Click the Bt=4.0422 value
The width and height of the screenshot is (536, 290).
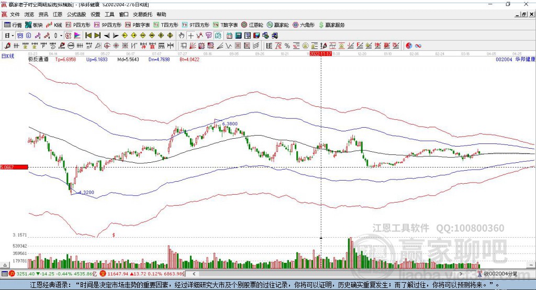(189, 59)
